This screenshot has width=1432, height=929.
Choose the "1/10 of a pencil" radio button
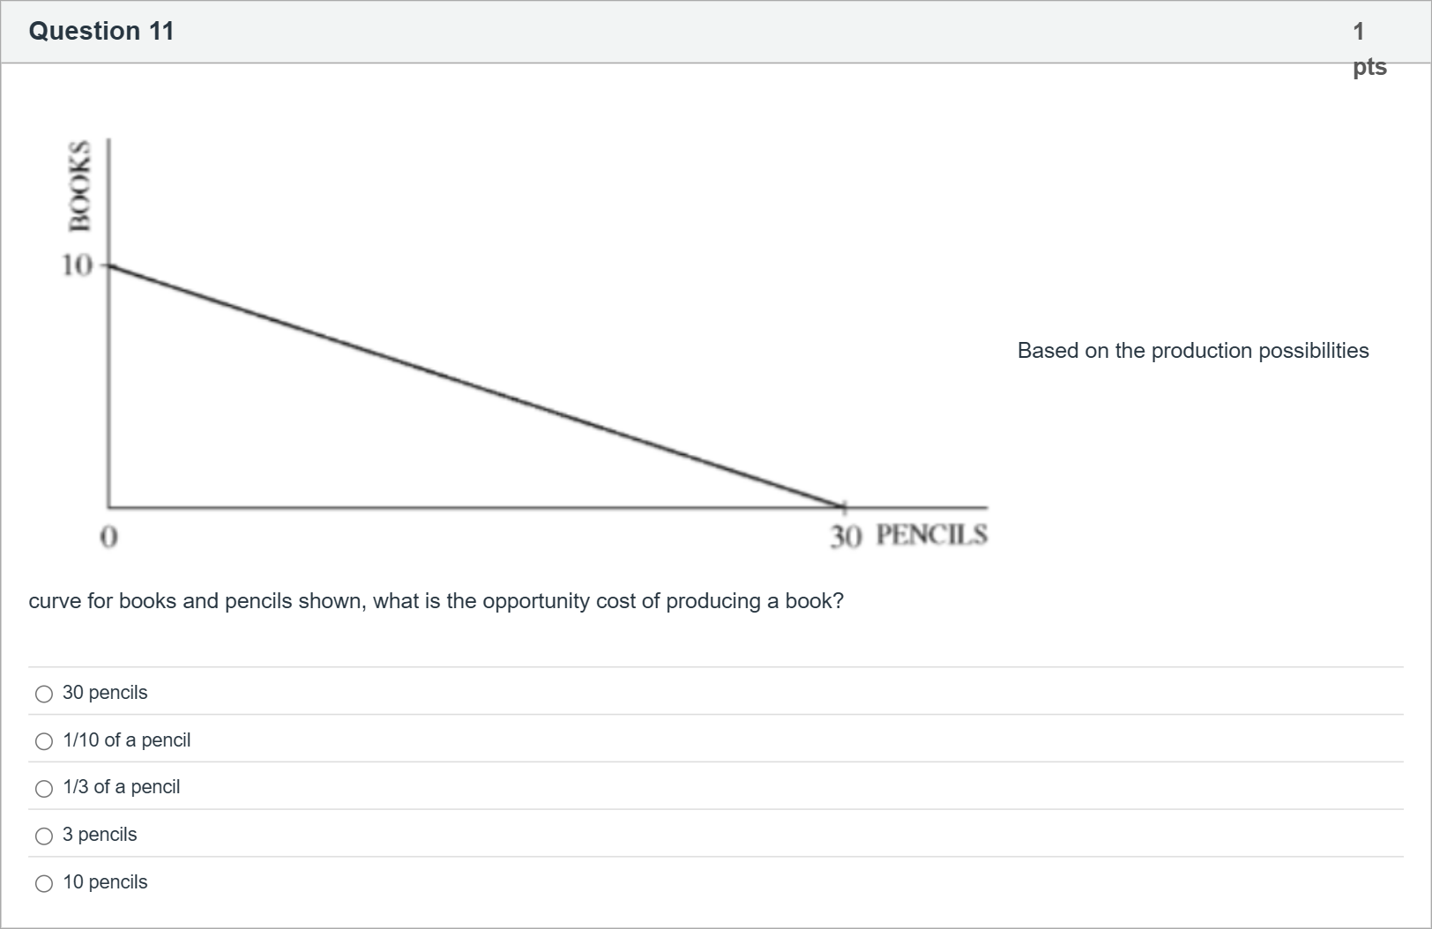[44, 741]
